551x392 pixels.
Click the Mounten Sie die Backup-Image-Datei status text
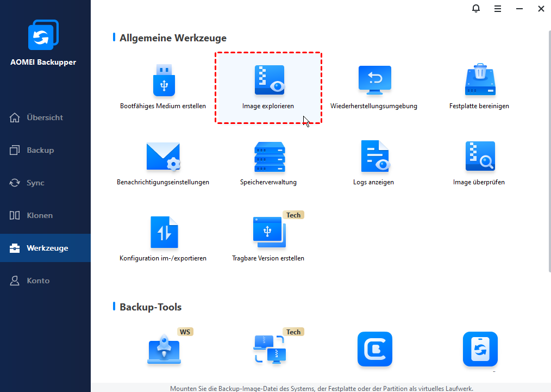[x=322, y=389]
